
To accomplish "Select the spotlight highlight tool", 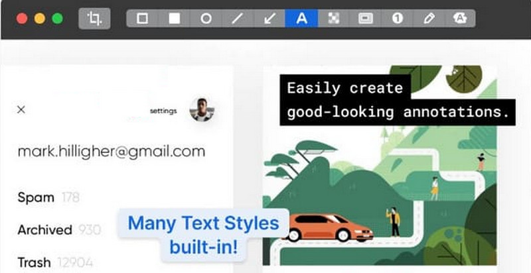I will [365, 19].
